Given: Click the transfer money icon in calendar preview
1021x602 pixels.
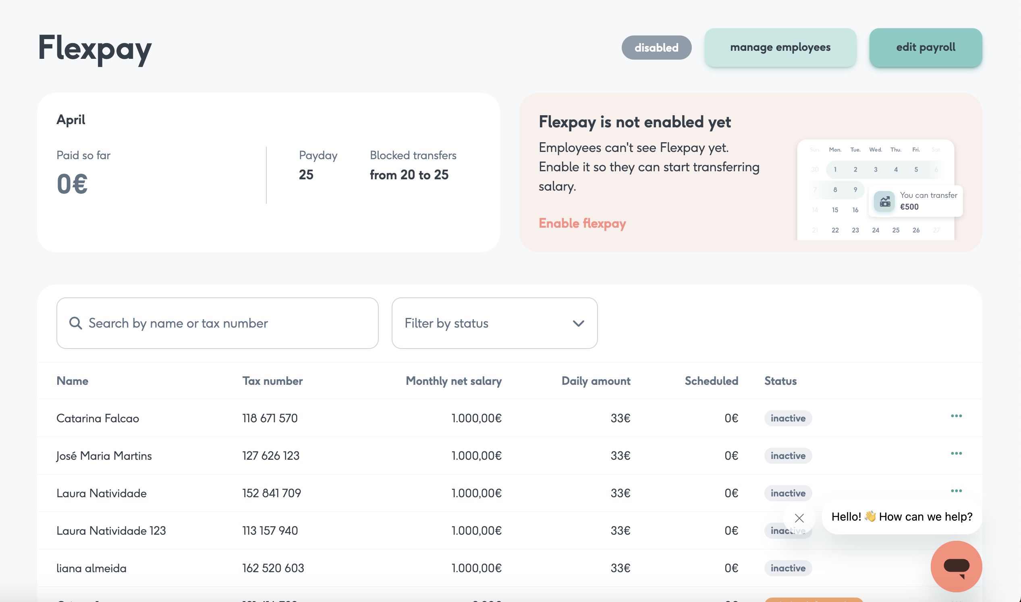Looking at the screenshot, I should (884, 201).
